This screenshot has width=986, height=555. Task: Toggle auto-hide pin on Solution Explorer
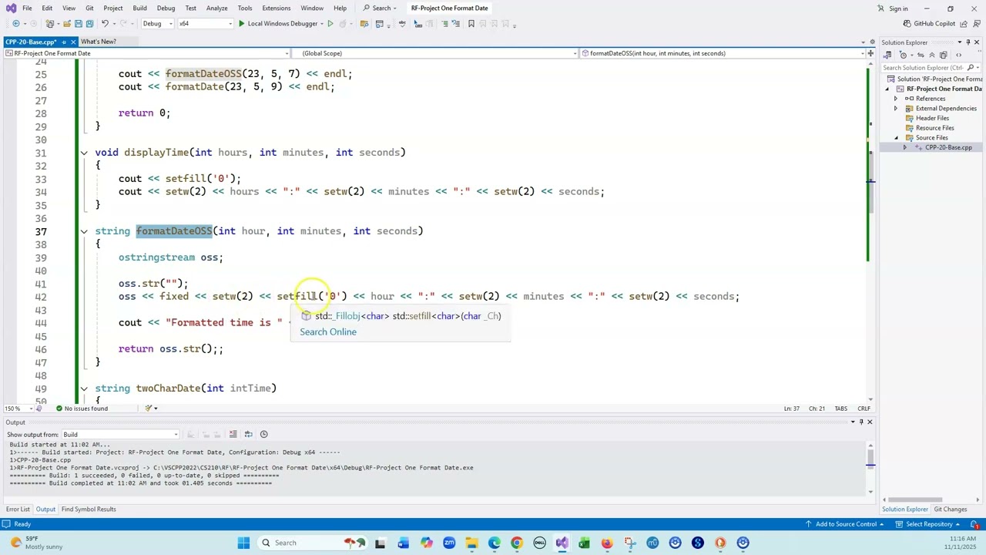click(968, 42)
